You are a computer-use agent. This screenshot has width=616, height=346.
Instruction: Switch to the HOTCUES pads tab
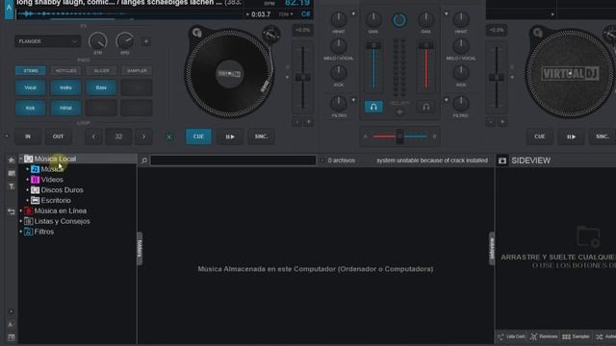(65, 71)
